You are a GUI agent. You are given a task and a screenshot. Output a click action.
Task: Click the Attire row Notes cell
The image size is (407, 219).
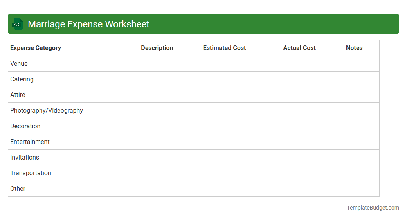coord(362,95)
